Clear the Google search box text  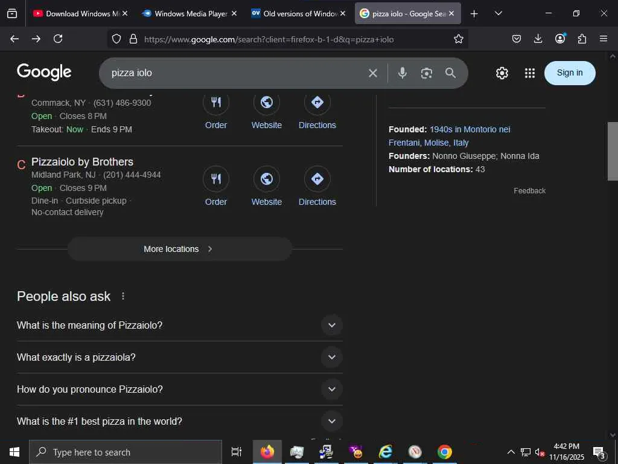point(373,73)
